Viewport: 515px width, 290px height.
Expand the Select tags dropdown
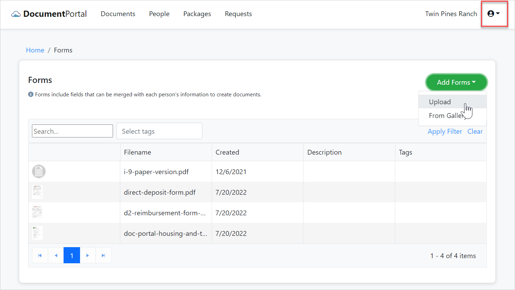[159, 131]
